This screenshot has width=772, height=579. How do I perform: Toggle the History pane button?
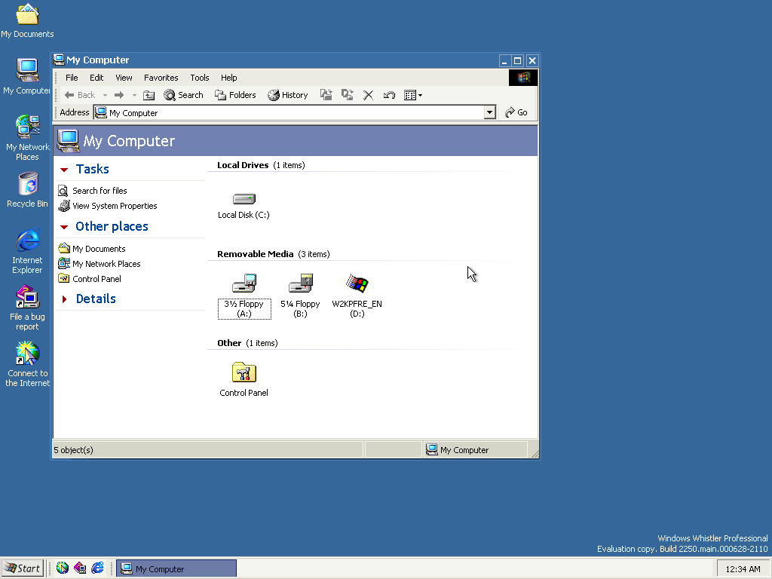tap(288, 95)
